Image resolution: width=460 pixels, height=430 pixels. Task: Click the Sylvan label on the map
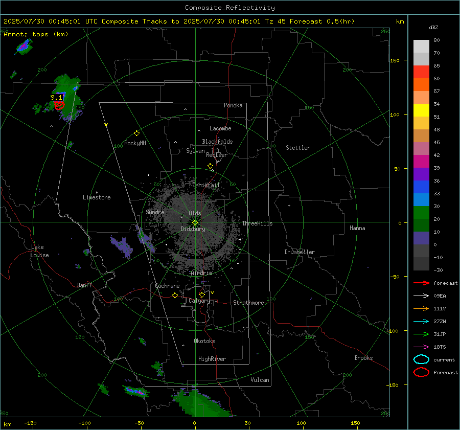195,151
